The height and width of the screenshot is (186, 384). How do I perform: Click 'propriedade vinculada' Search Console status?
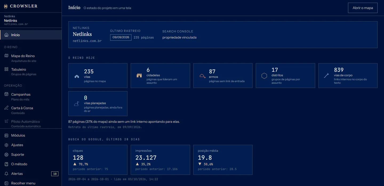179,37
